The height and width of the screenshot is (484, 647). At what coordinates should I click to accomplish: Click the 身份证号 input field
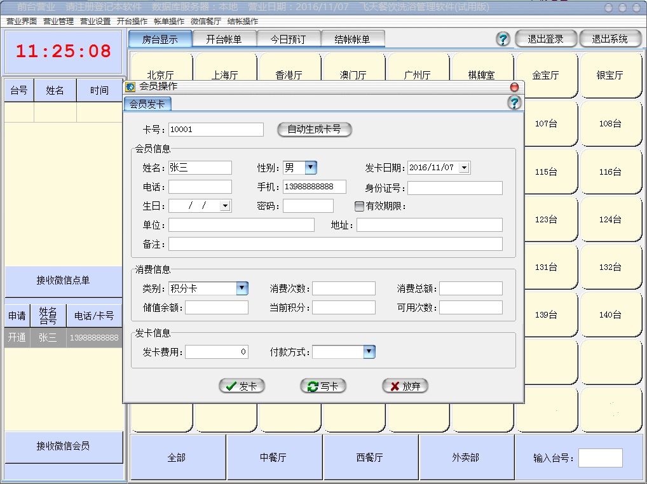point(454,187)
